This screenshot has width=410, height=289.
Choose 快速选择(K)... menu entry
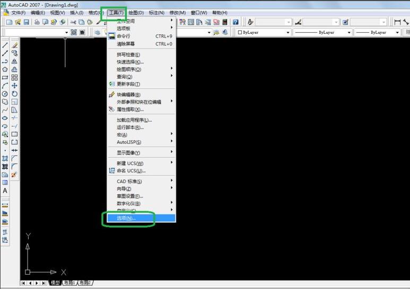142,62
